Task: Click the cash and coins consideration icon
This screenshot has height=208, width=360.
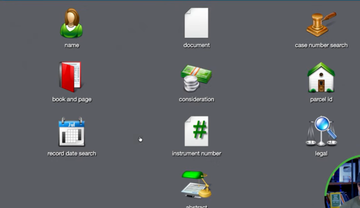Action: point(196,78)
